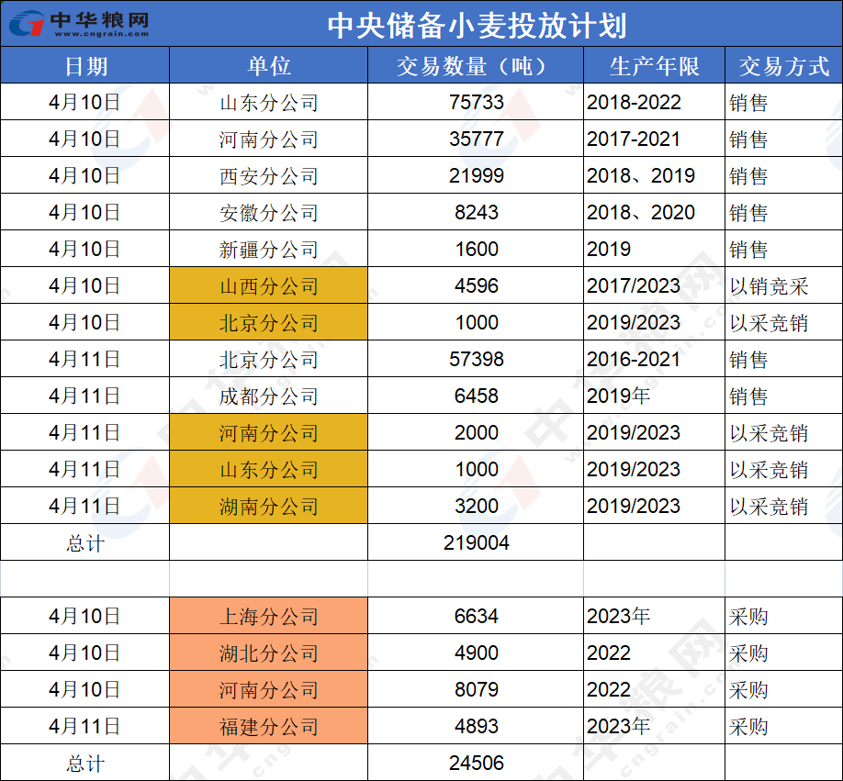Screen dimensions: 843x781
Task: Select the 交易方式 column header
Action: [x=783, y=66]
